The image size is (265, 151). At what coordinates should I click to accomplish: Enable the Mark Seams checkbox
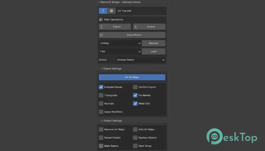tap(101, 146)
